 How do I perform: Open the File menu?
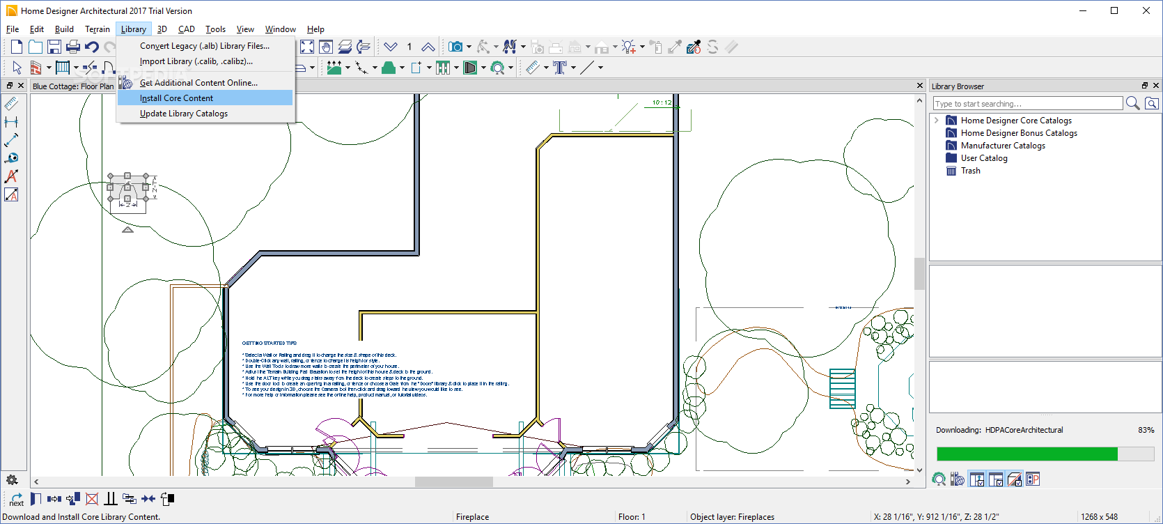(x=13, y=29)
